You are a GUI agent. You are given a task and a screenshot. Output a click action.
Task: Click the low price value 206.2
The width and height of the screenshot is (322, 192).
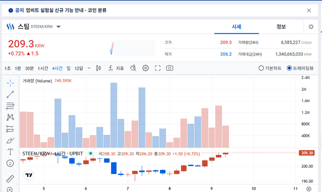pos(226,54)
